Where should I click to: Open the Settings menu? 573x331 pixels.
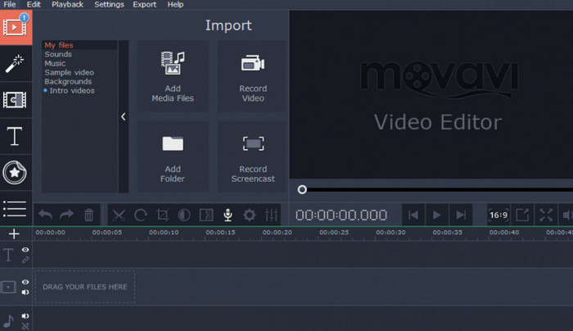pos(109,4)
